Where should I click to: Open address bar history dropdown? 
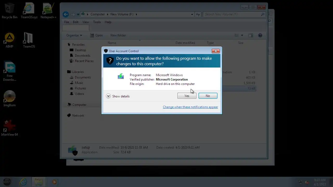(192, 14)
